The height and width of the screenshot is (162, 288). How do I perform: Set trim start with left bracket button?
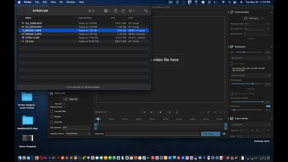(144, 112)
